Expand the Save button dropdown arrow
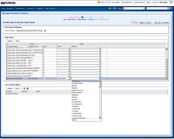This screenshot has width=174, height=139. coord(160,22)
